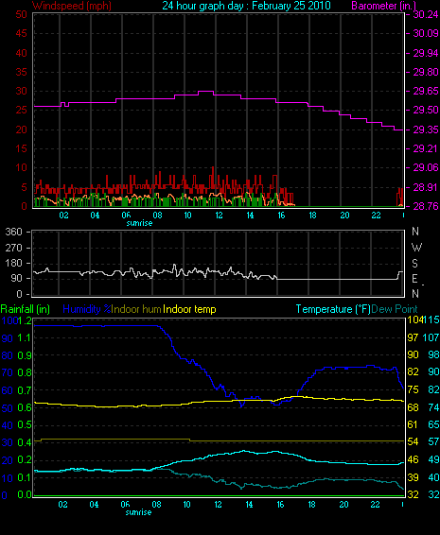Click temperature axis value "115"
440x535 pixels.
tap(431, 320)
